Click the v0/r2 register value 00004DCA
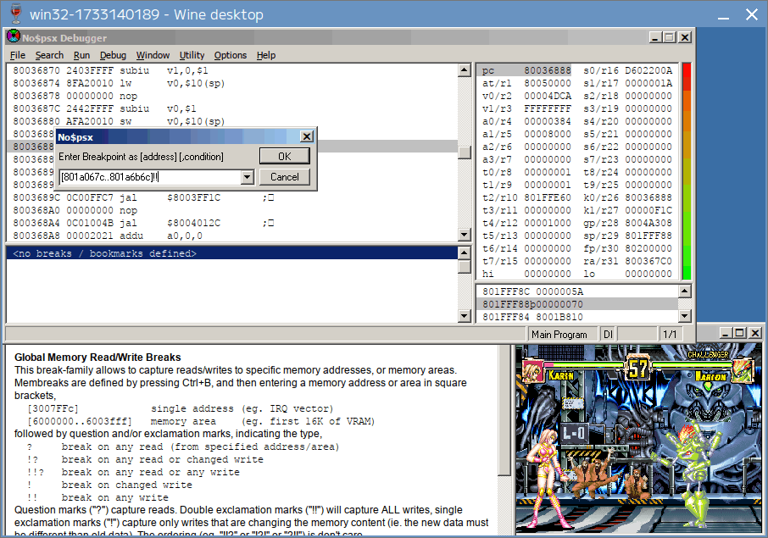The image size is (768, 538). (547, 96)
